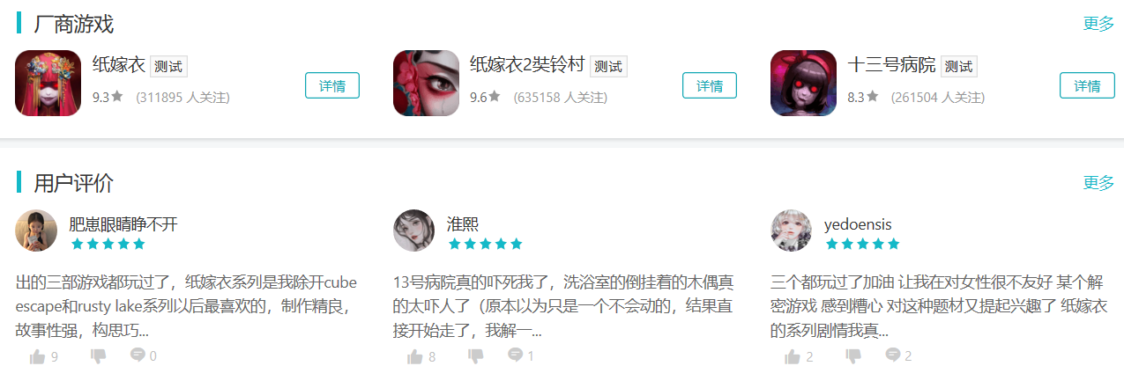Screen dimensions: 1124x366
Task: Read full review starting with 13号病院真的吓死我了
Action: click(564, 307)
